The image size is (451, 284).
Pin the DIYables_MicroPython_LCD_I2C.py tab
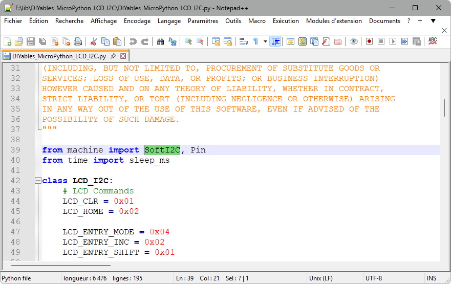(x=114, y=56)
